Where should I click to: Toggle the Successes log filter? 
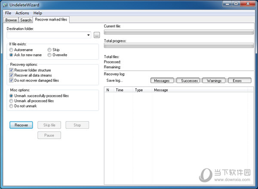tap(188, 81)
